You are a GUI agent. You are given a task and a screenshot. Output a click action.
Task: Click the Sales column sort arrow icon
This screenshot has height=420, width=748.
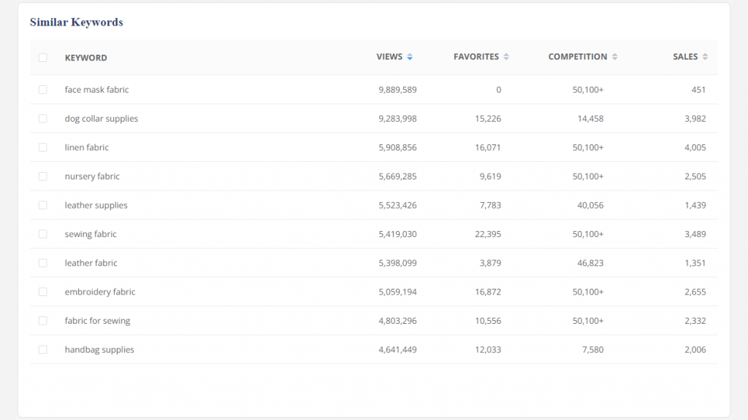point(705,57)
